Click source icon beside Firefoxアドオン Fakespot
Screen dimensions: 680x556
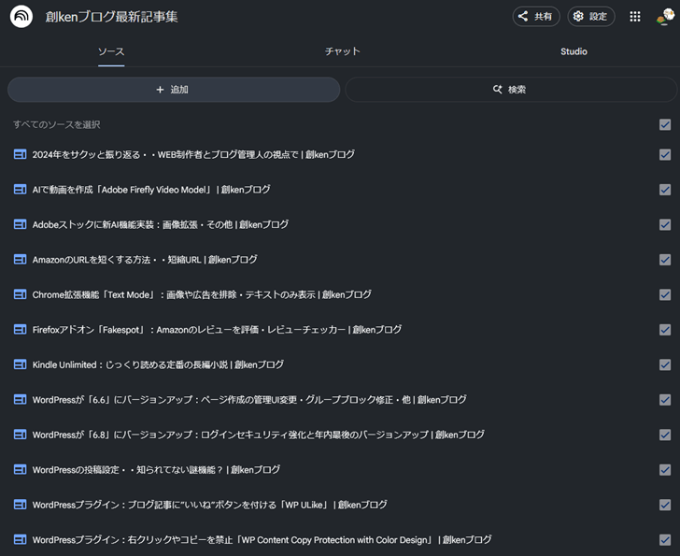pos(20,330)
